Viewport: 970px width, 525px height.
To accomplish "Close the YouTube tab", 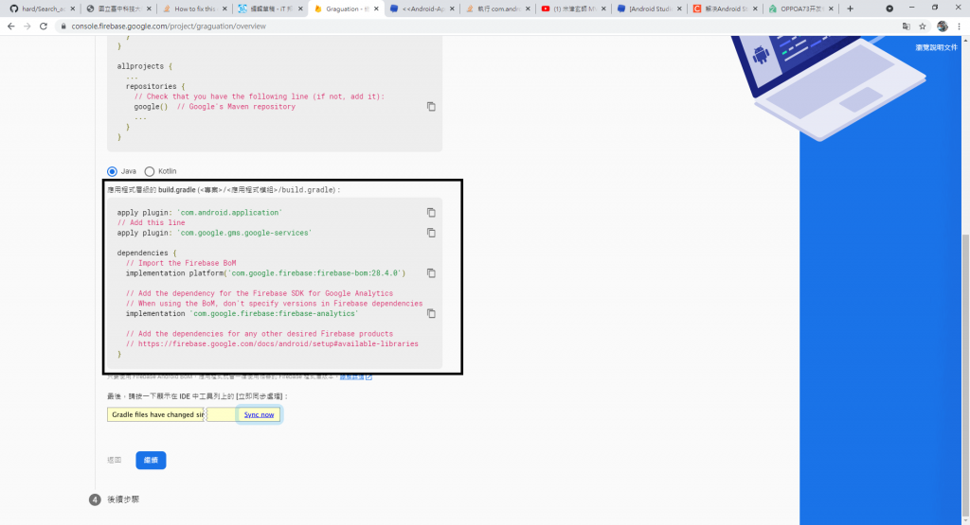I will click(x=603, y=9).
